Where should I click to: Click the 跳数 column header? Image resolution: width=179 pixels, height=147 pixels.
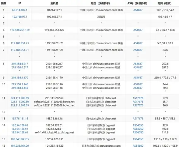tap(4, 3)
